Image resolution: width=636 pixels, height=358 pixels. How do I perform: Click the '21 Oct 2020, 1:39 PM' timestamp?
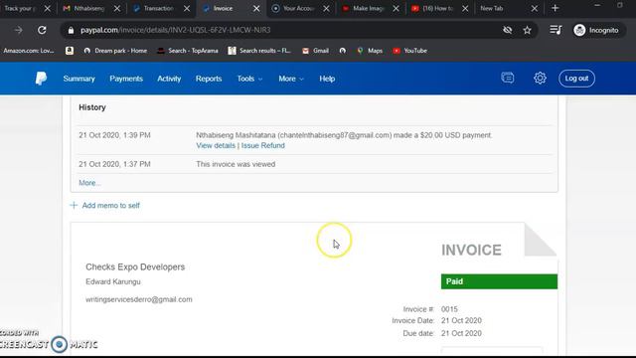click(114, 135)
